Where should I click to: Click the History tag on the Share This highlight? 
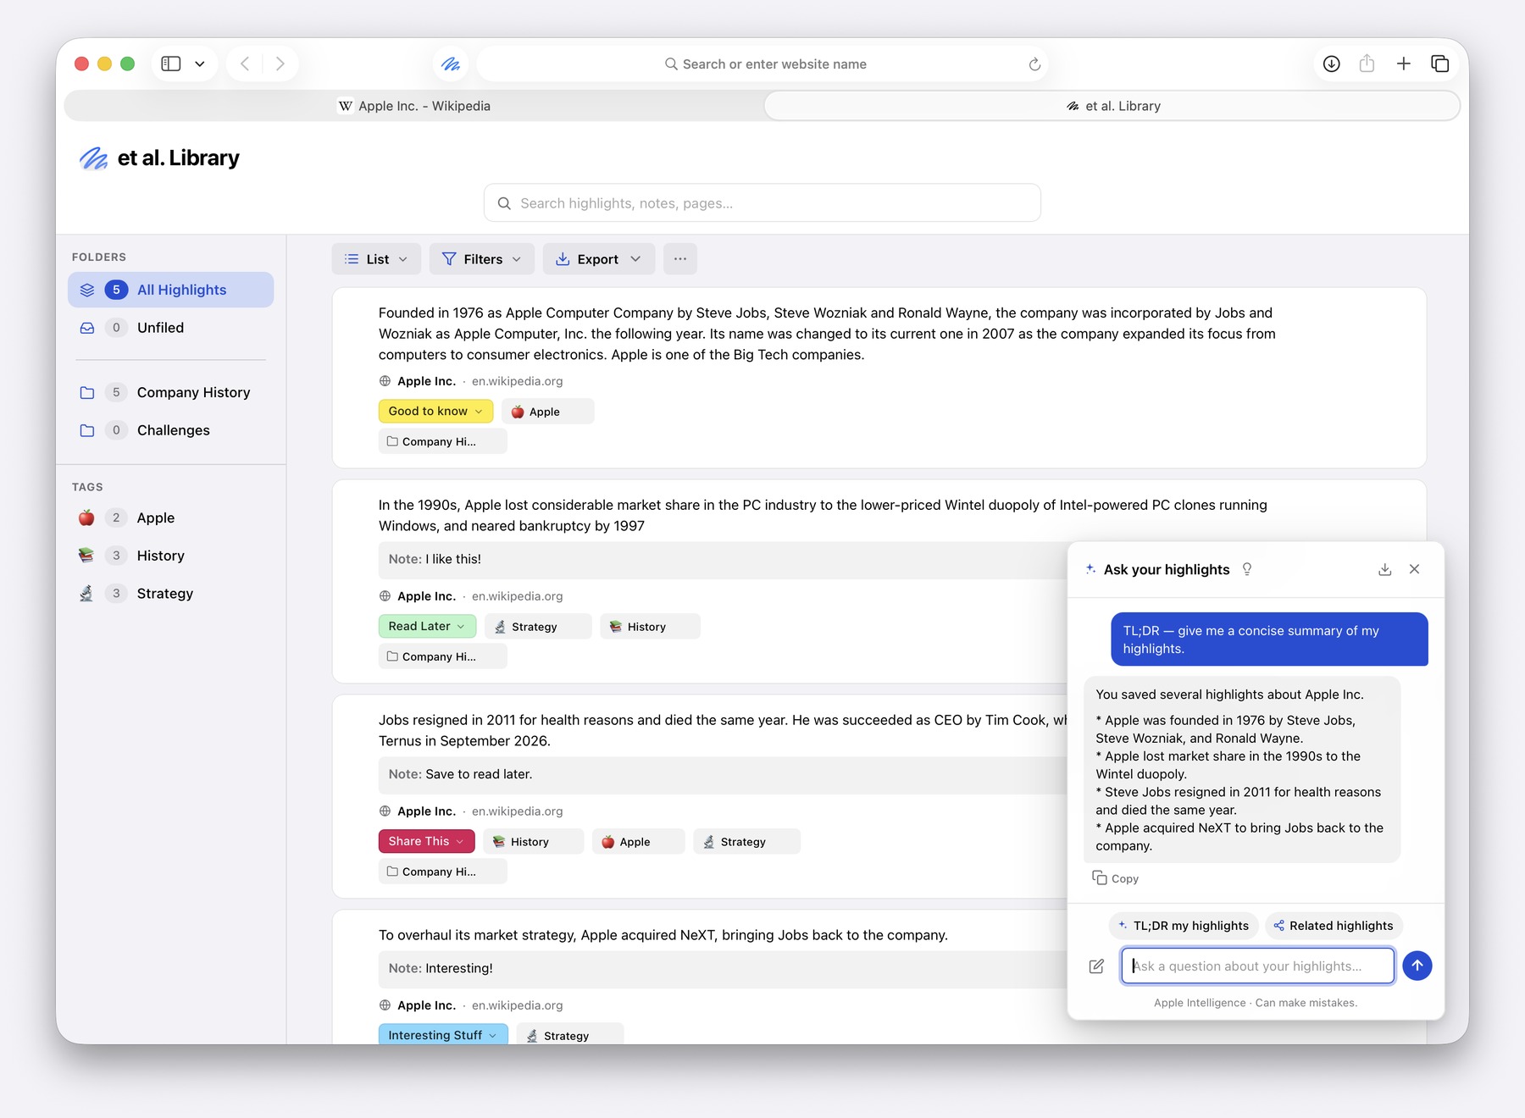tap(533, 842)
